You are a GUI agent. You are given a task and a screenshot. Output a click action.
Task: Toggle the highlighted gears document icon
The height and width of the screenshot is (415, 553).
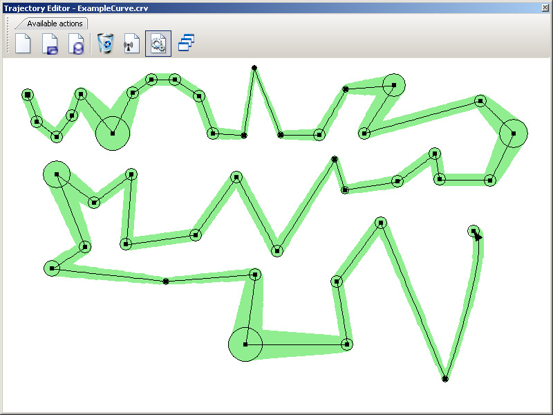[158, 44]
